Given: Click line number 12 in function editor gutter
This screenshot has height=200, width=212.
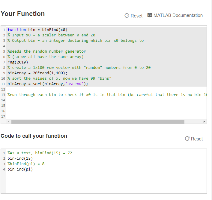Looking at the screenshot, I should [3, 89].
